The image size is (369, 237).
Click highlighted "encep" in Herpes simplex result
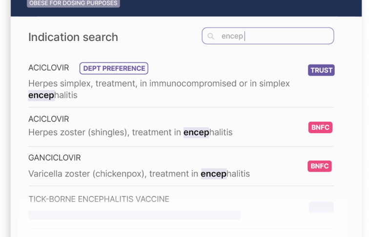(x=41, y=96)
